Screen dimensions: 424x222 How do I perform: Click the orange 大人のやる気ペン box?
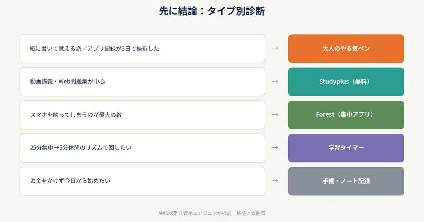point(346,48)
